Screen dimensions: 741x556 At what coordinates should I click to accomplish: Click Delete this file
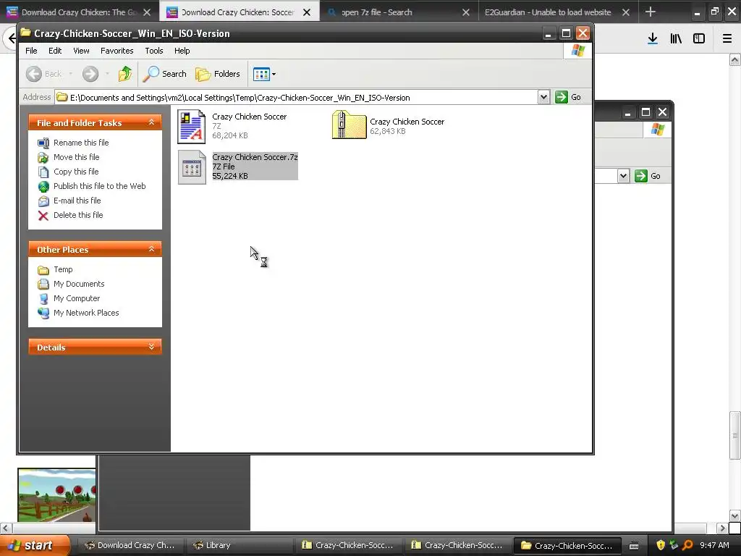71,215
